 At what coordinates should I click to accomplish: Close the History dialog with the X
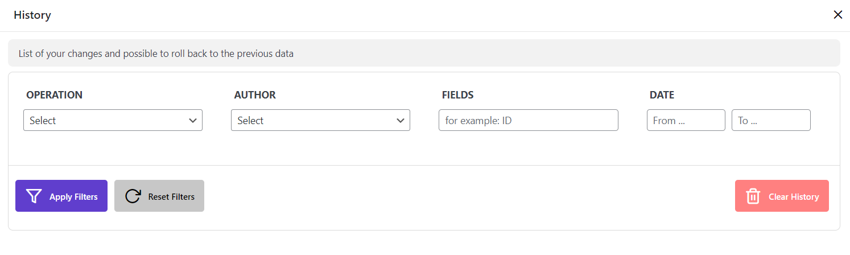[x=837, y=15]
